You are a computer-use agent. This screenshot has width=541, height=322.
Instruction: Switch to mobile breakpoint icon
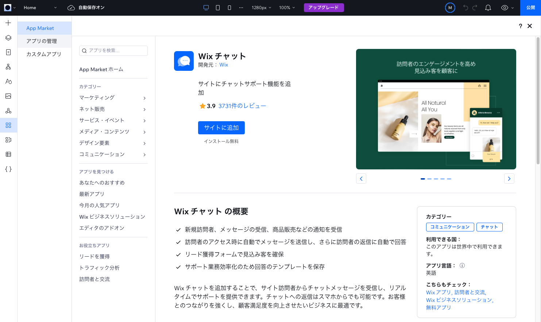click(229, 8)
